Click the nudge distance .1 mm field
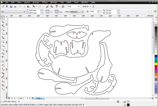Image resolution: width=158 pixels, height=107 pixels. coord(93,12)
